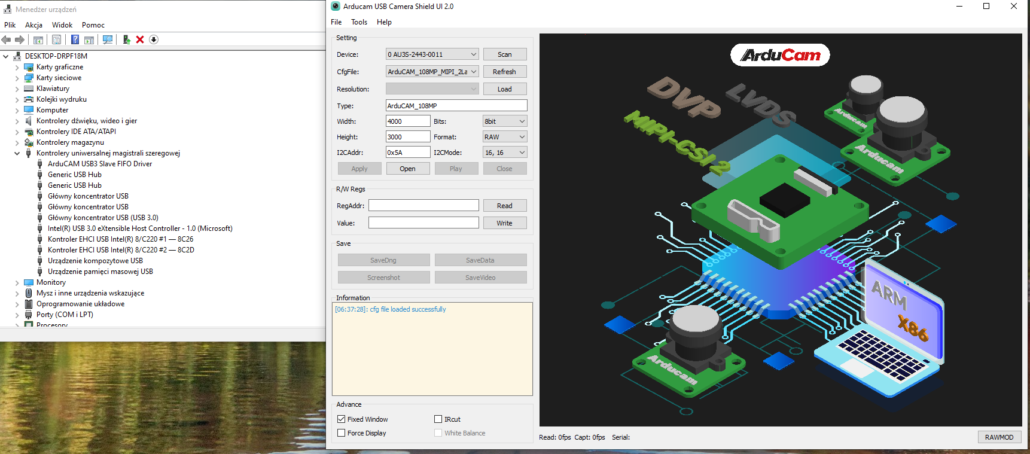Expand the Monitory node
Screen dimensions: 1030x454
point(17,282)
